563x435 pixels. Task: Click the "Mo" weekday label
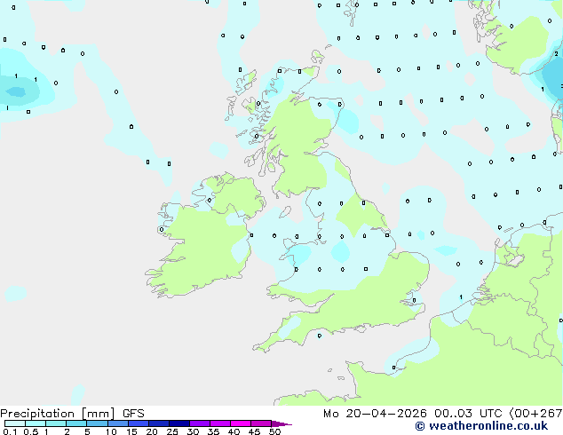pos(331,414)
